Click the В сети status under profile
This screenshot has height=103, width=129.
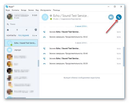tap(17, 18)
